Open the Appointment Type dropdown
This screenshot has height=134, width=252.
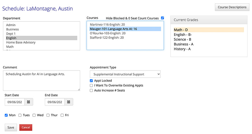coord(125,74)
